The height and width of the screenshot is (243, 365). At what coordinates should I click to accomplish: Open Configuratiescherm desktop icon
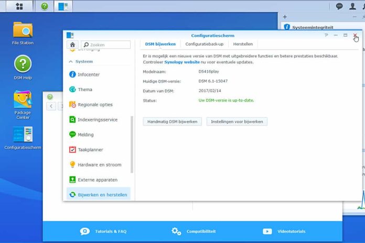click(23, 138)
